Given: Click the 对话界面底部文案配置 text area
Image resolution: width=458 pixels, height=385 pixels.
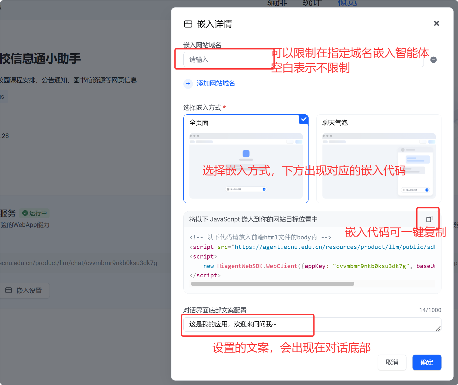Looking at the screenshot, I should 312,324.
